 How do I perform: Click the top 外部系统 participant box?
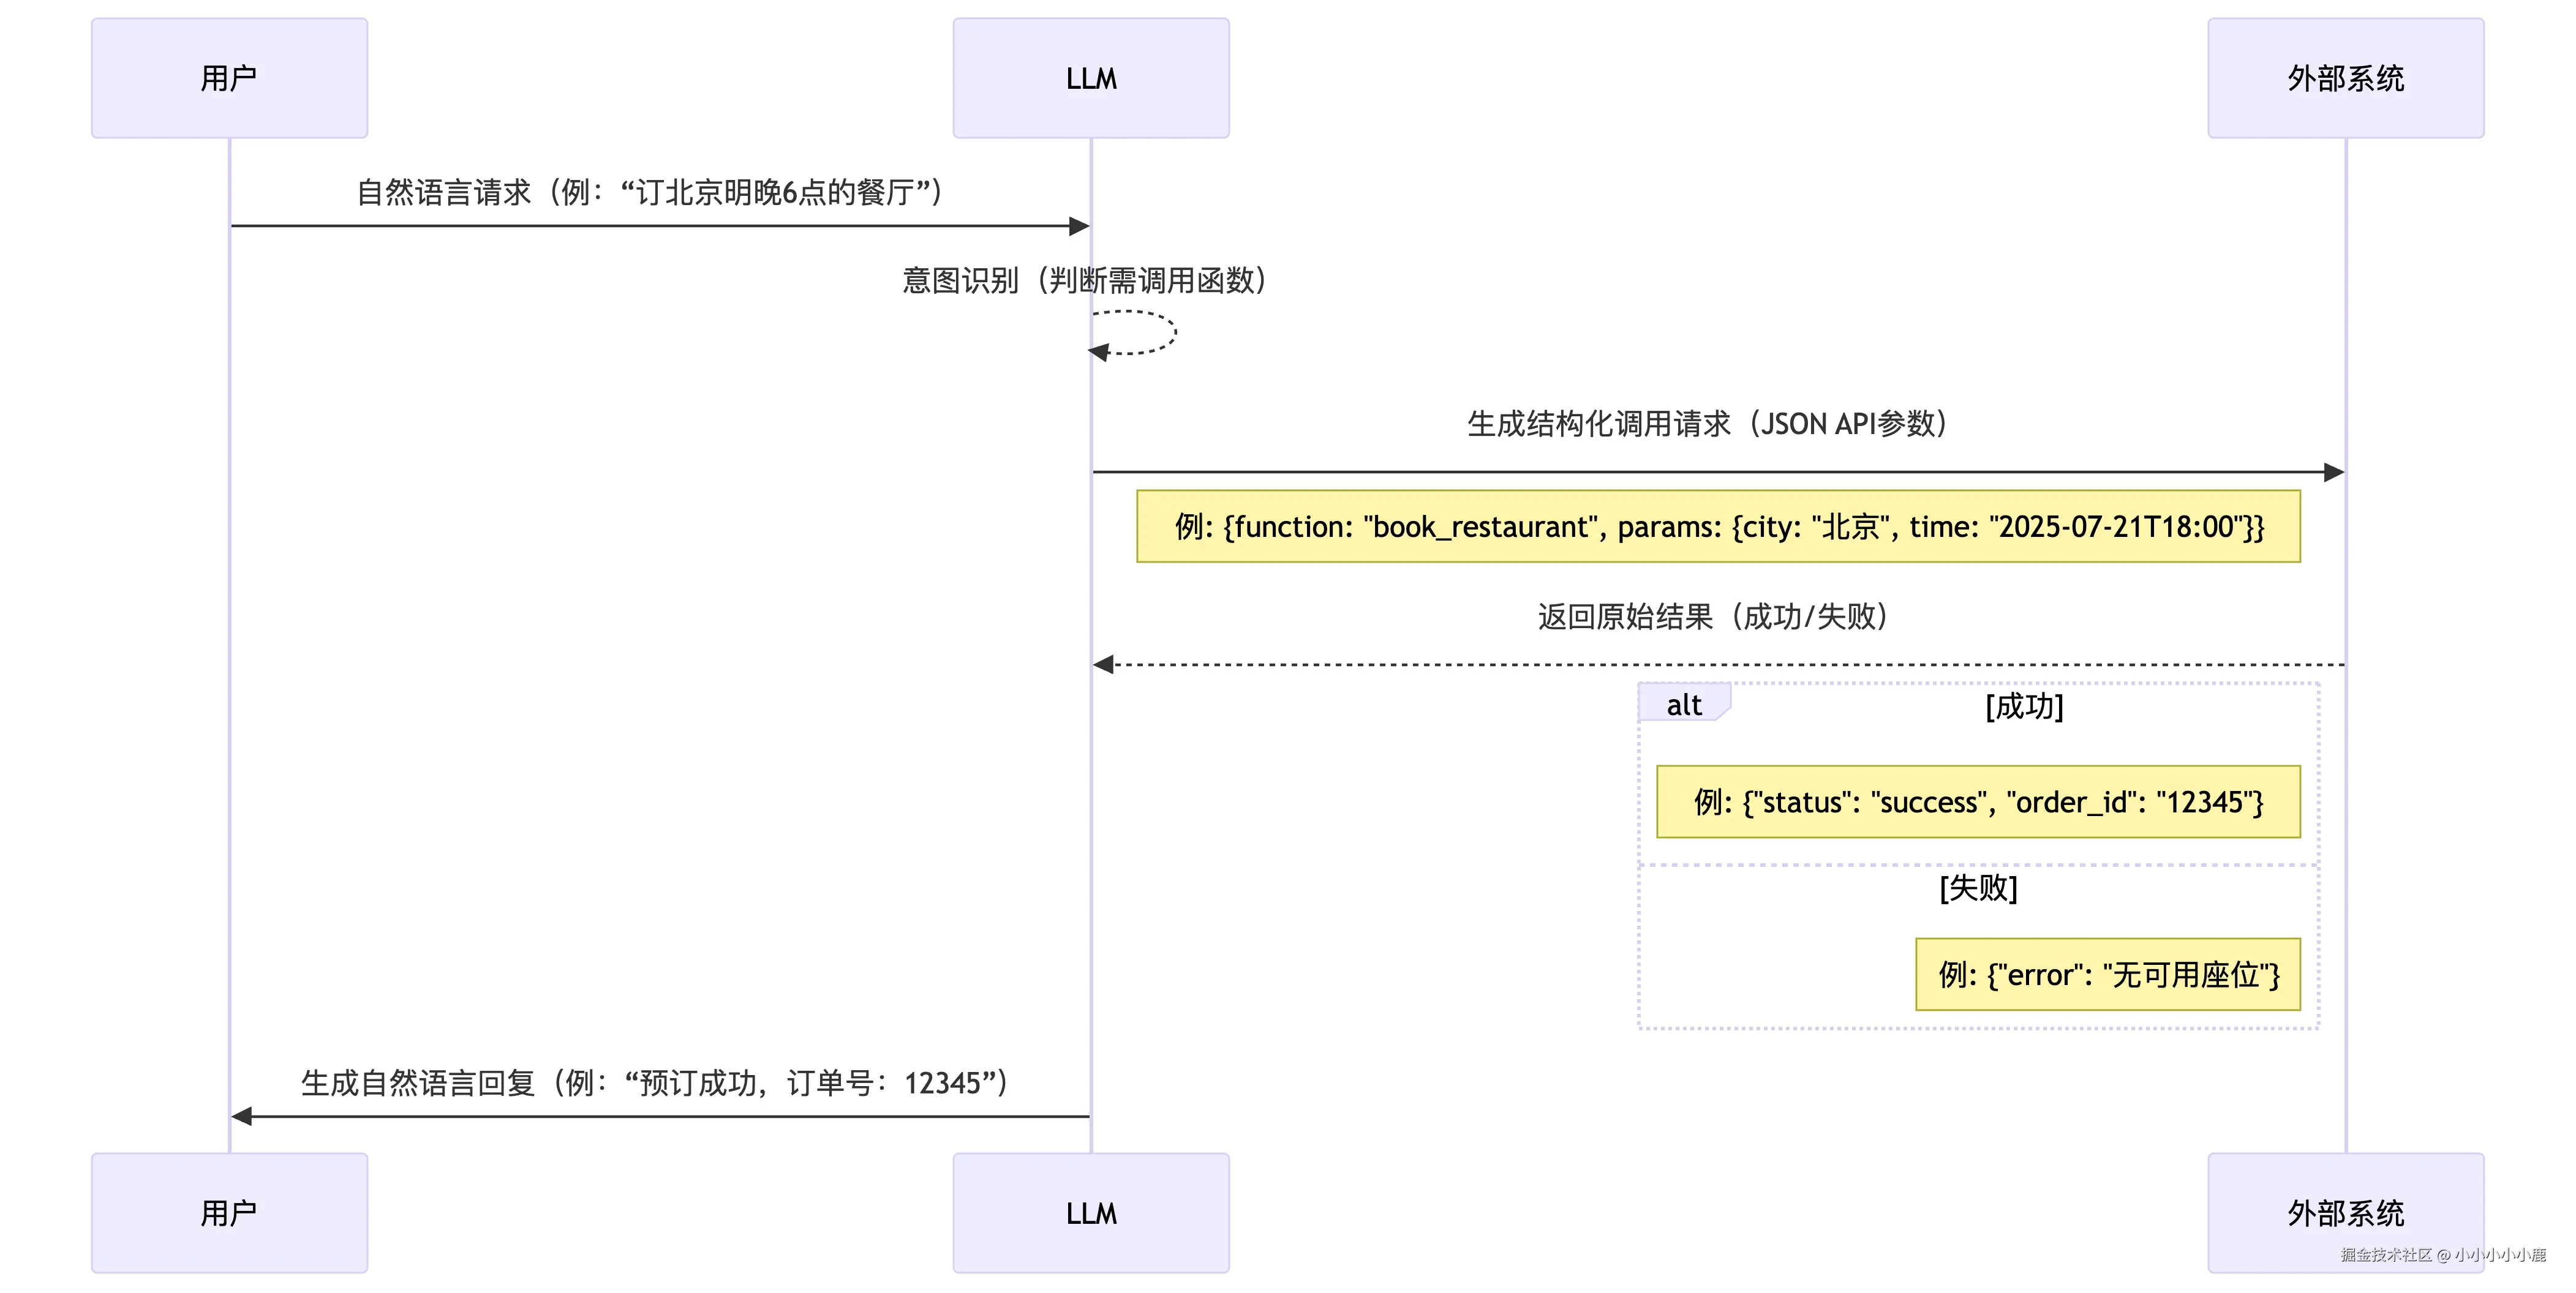[2345, 78]
